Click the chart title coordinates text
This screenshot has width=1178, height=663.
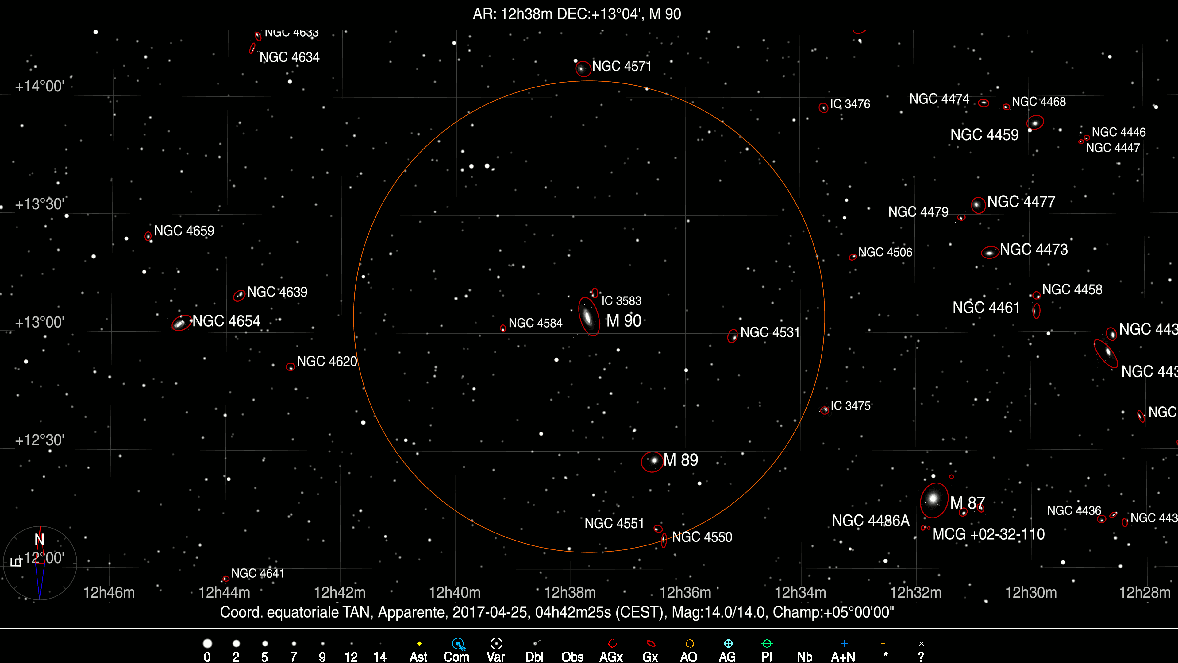[577, 14]
